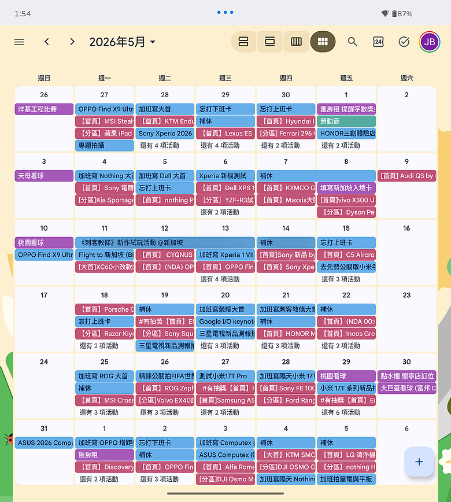Show 還有 2 項活動 on May 6
Image resolution: width=451 pixels, height=502 pixels.
[x=220, y=212]
